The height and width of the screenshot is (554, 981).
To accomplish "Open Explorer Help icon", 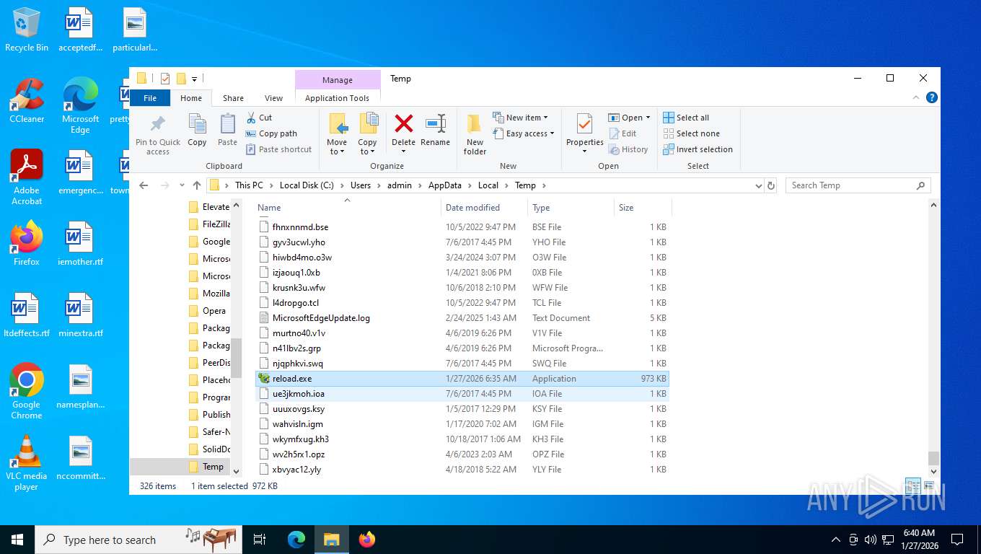I will pyautogui.click(x=931, y=97).
